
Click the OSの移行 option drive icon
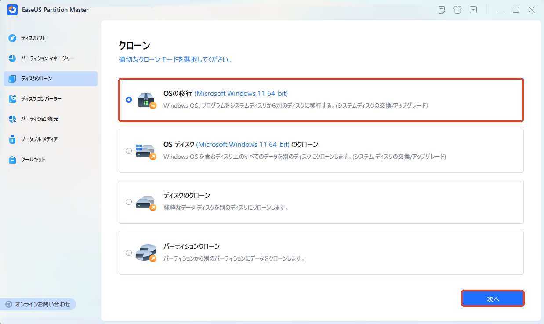point(146,100)
